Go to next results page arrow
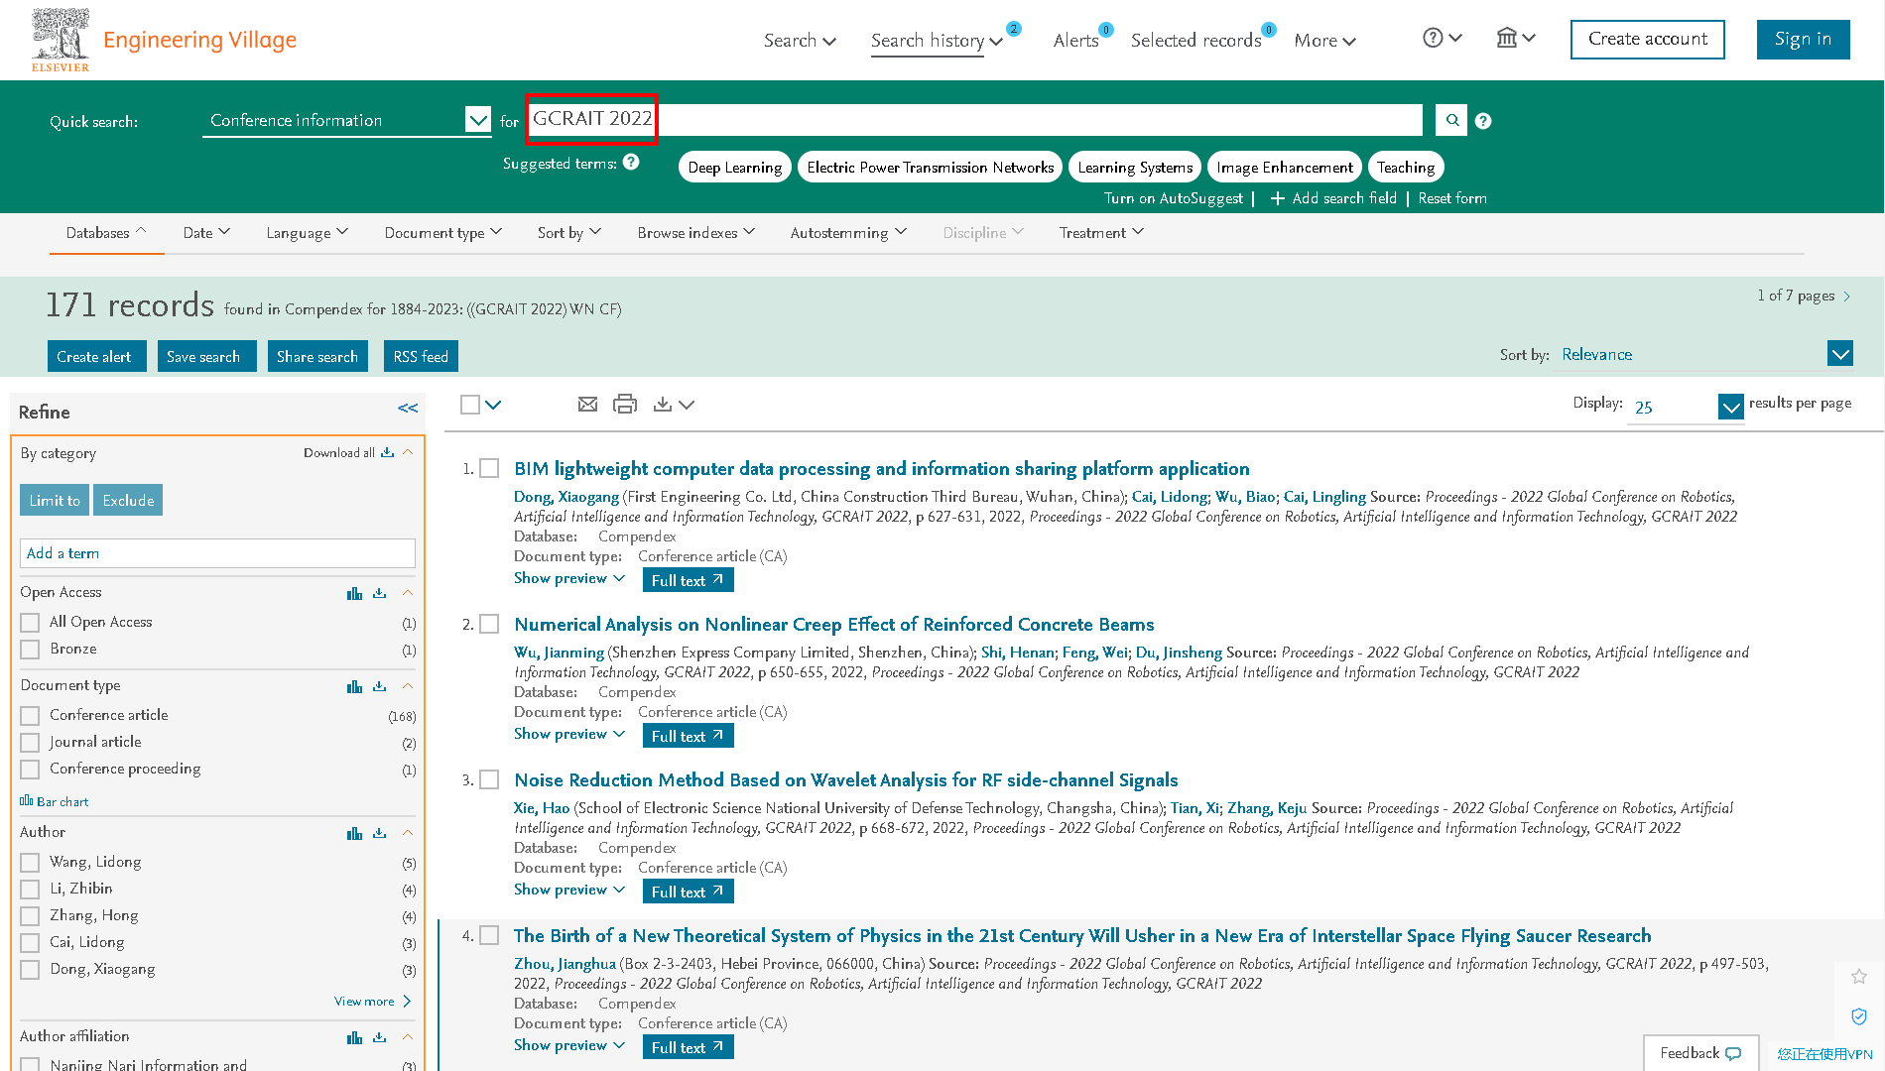The height and width of the screenshot is (1071, 1885). (1846, 296)
